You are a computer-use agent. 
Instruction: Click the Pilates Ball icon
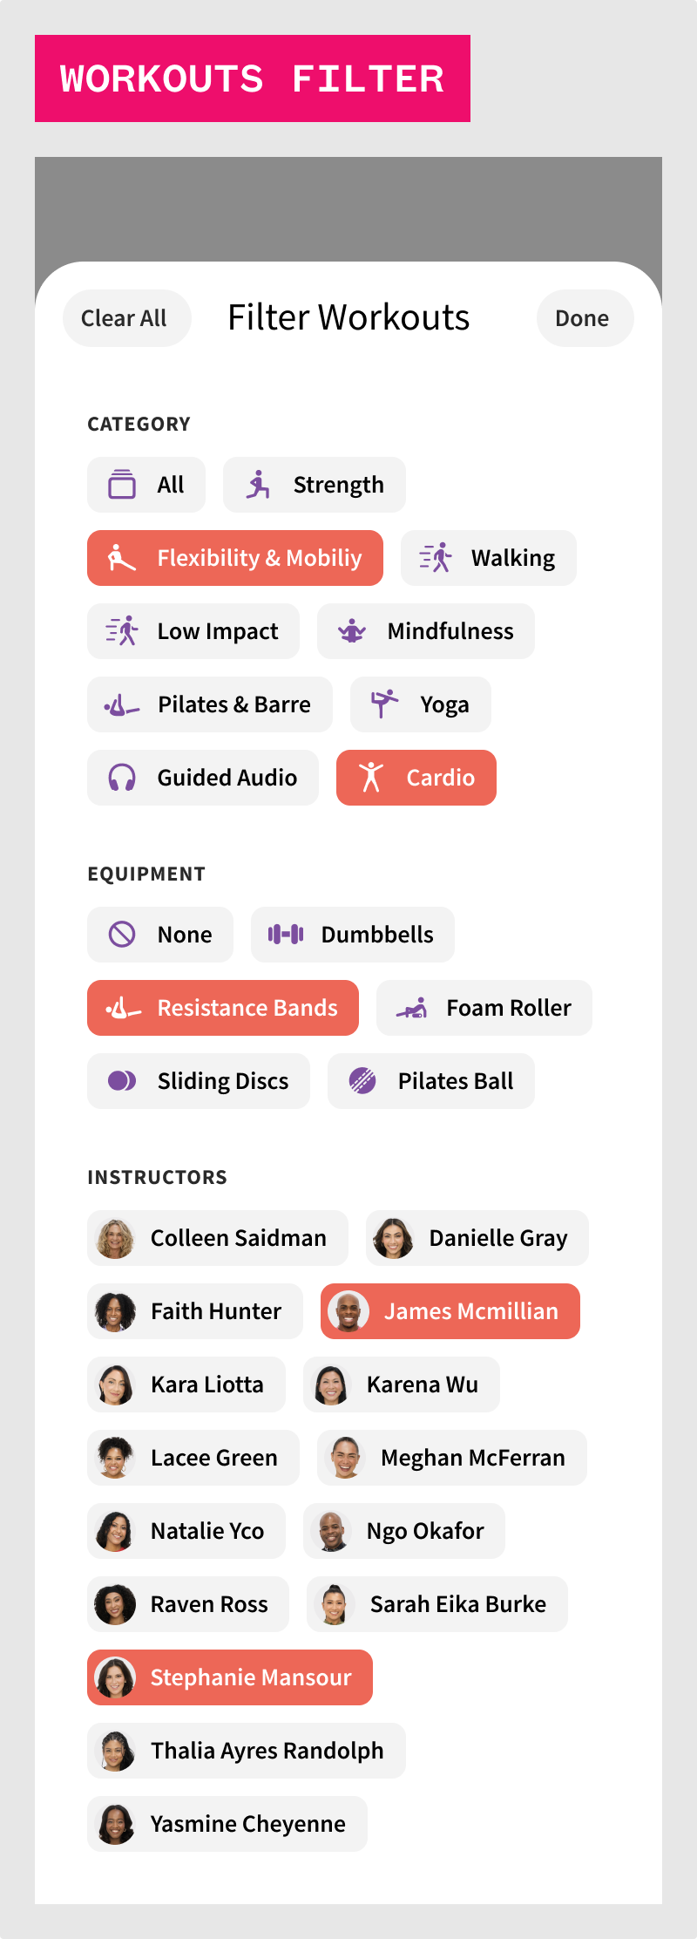click(x=362, y=1081)
